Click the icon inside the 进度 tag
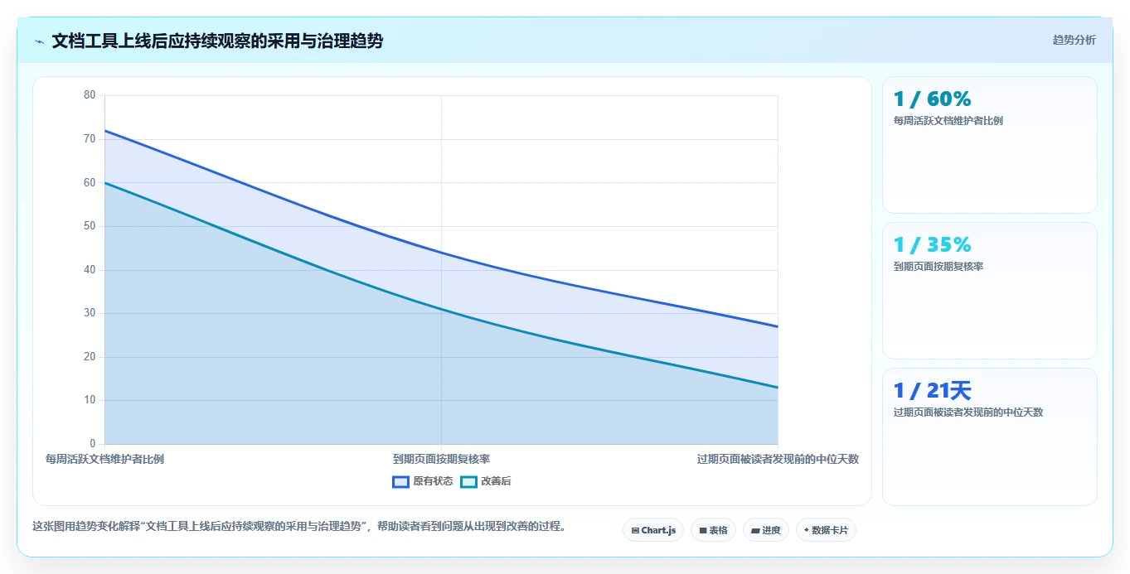This screenshot has width=1130, height=574. coord(755,530)
